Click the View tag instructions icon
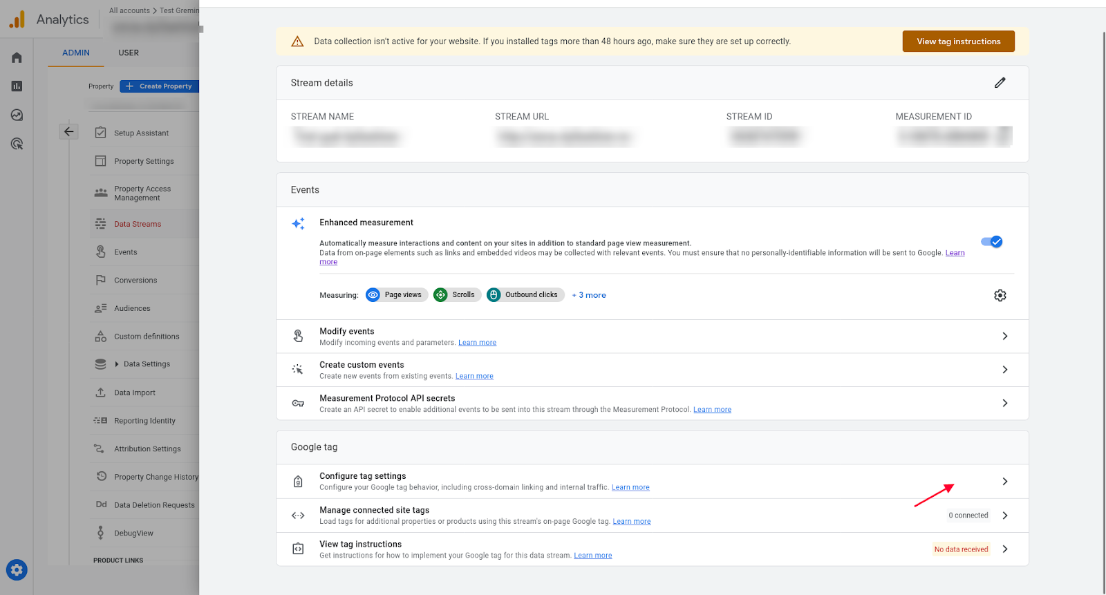The image size is (1106, 595). click(298, 549)
